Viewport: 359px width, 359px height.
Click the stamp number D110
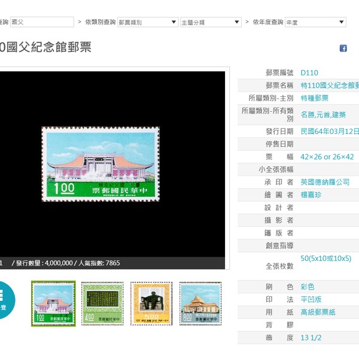[x=309, y=73]
